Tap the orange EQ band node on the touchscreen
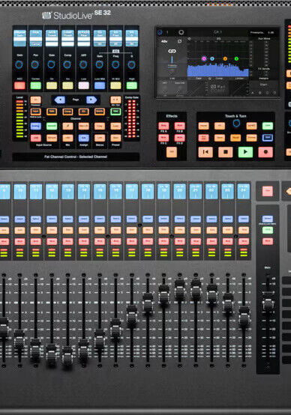Screen dimensions: 291x415 [225, 58]
